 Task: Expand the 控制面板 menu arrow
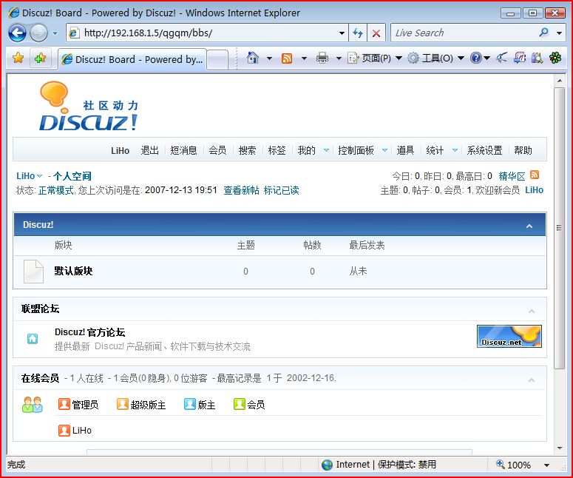coord(384,150)
